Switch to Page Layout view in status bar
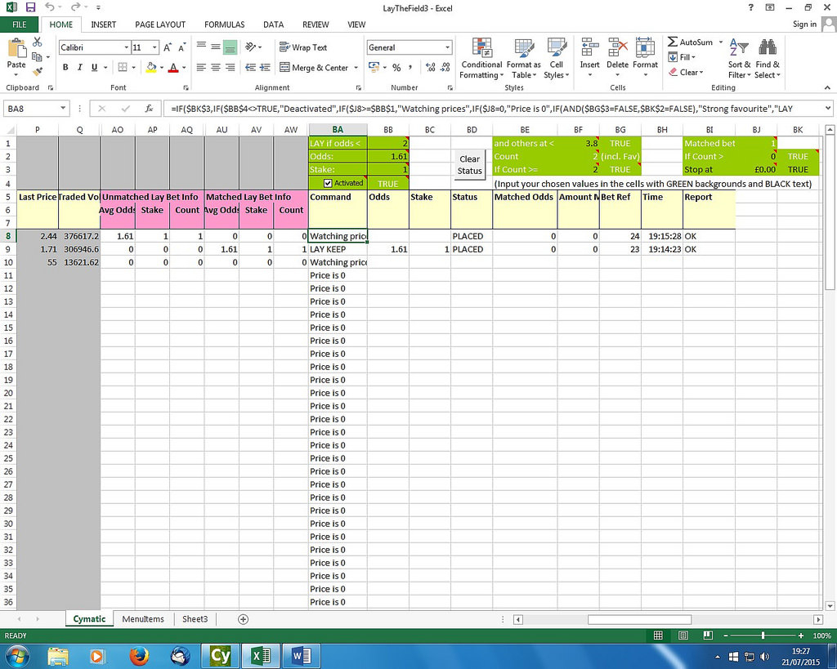The height and width of the screenshot is (669, 837). (680, 636)
